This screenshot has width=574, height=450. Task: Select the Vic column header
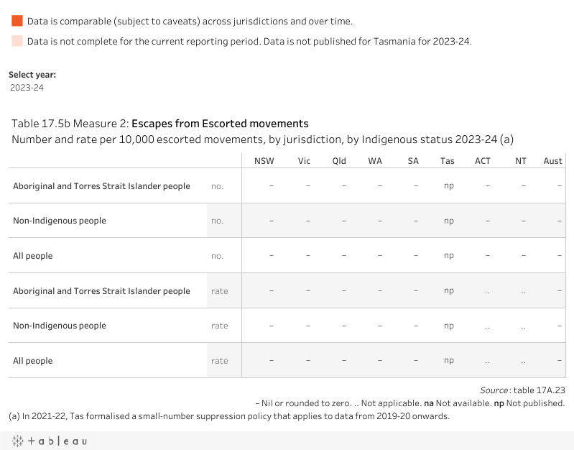(x=304, y=161)
